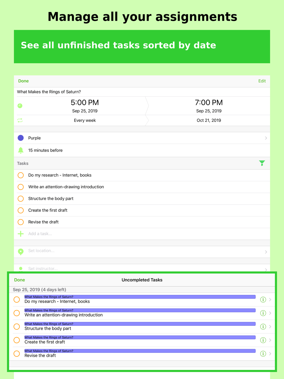
Task: Select the assignment title What Makes the Rings of Saturn?
Action: (49, 92)
